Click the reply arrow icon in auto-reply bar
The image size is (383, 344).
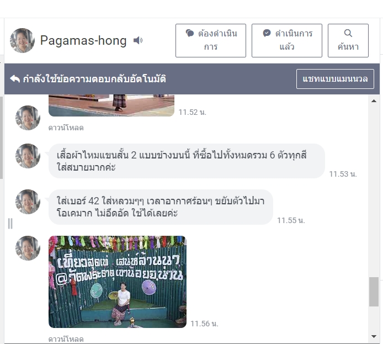coord(15,79)
